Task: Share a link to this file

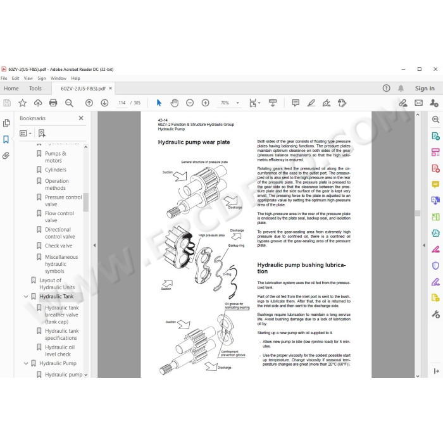Action: (x=403, y=103)
